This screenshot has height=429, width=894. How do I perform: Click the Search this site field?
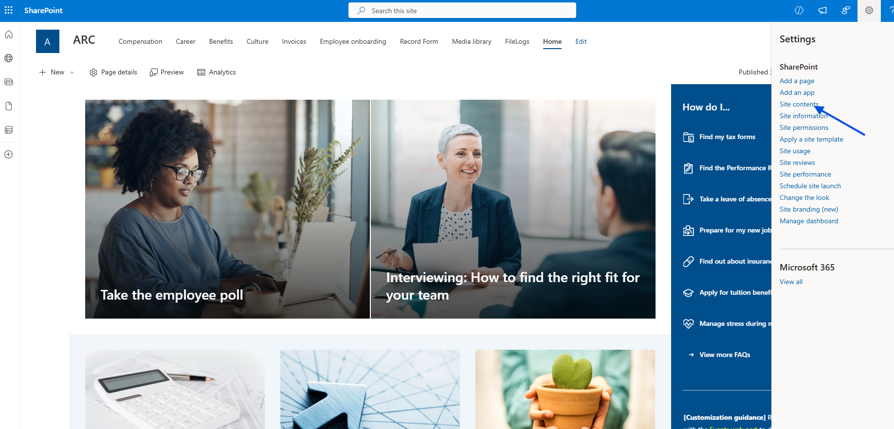pyautogui.click(x=462, y=10)
